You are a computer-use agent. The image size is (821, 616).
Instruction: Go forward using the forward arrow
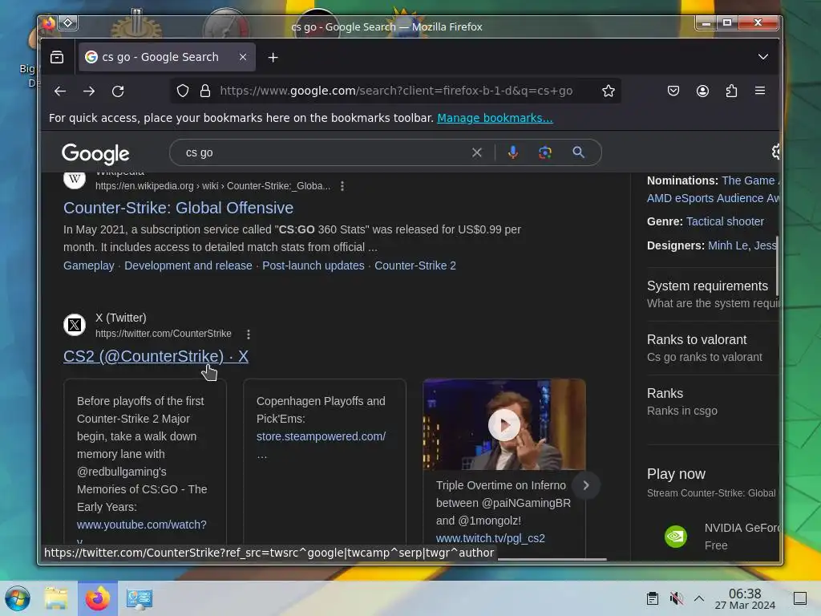pyautogui.click(x=89, y=91)
